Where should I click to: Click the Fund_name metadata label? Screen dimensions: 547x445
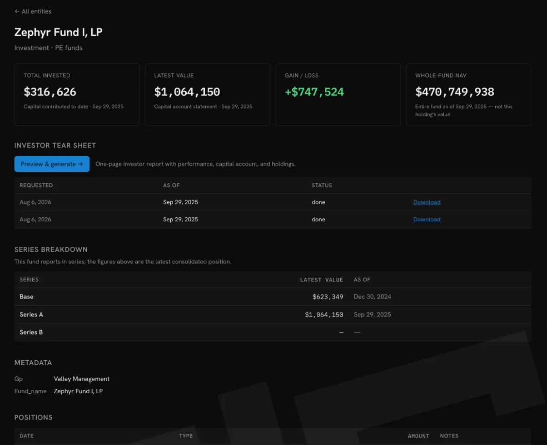[x=30, y=391]
